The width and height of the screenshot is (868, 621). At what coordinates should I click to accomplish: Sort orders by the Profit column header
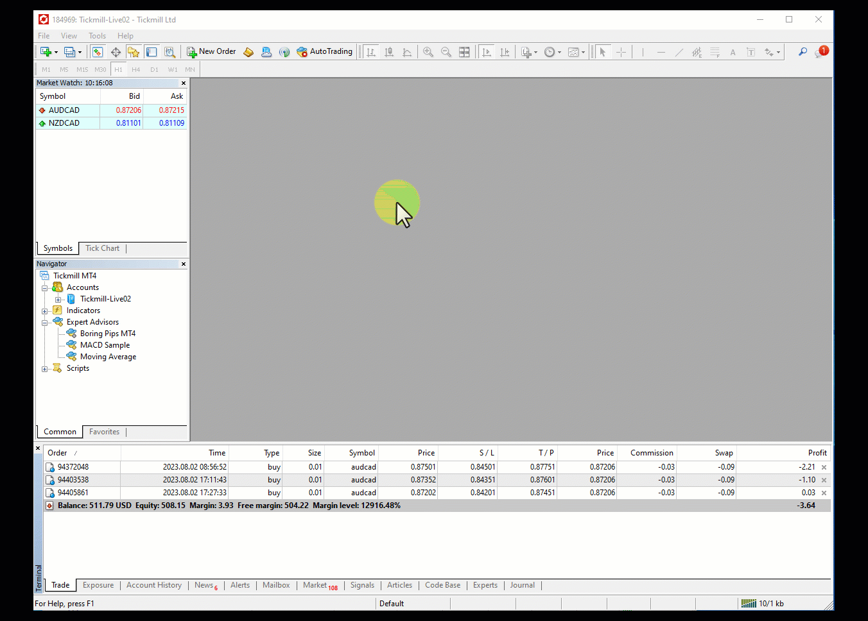click(x=817, y=453)
